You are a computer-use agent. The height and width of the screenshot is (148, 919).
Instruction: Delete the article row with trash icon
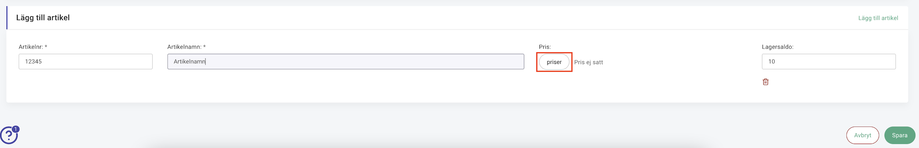point(765,82)
